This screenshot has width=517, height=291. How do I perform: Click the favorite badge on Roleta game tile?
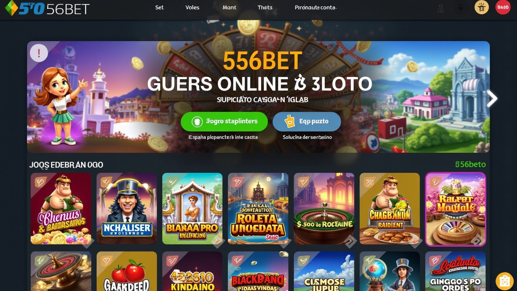point(237,182)
